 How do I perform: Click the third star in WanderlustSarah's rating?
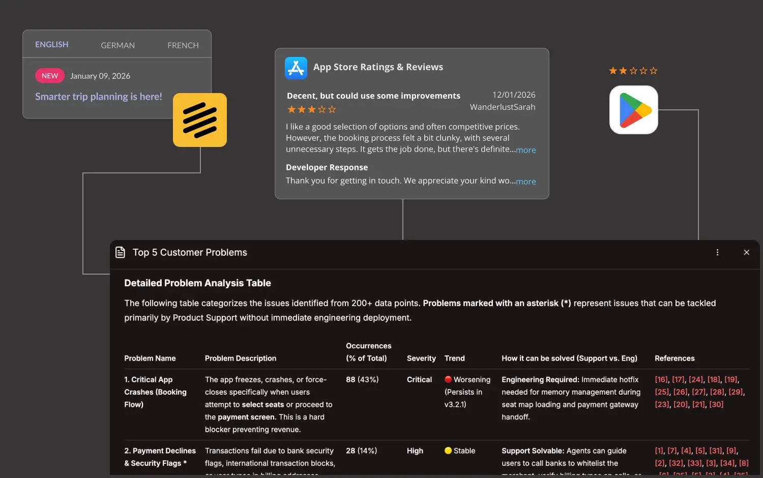coord(311,109)
